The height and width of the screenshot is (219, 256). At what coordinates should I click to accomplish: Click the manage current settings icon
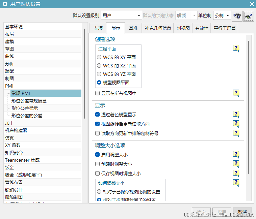pyautogui.click(x=249, y=16)
